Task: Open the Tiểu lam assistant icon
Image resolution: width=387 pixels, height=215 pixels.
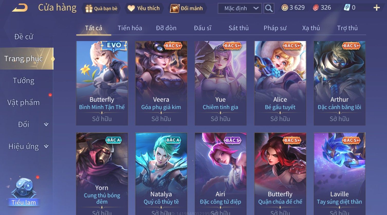Action: (24, 192)
